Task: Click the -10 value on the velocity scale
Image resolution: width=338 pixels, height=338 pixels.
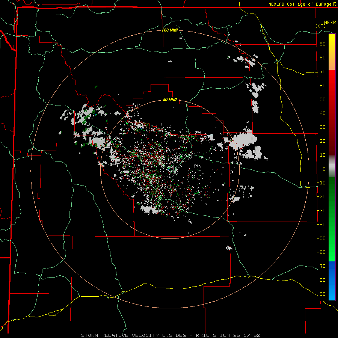Action: [x=321, y=183]
